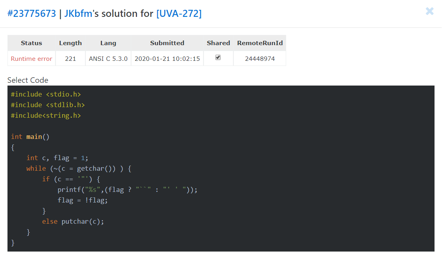Click the int c, flag = 1; line
Viewport: 442px width, 259px height.
click(57, 158)
